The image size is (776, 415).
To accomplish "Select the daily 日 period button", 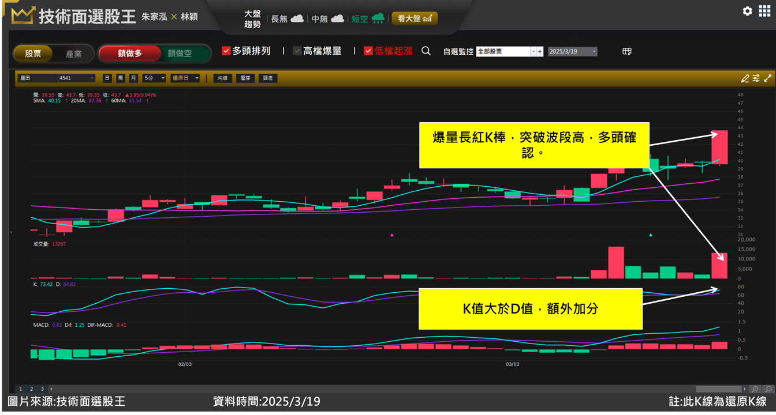I will [x=107, y=78].
